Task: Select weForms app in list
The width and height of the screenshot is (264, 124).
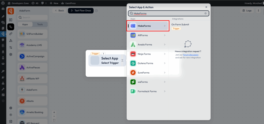Action: coord(148,82)
